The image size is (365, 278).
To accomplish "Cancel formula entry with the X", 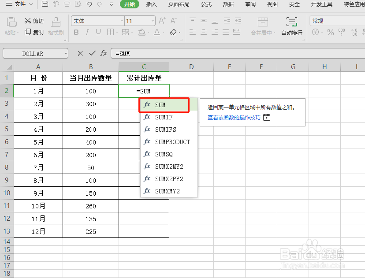I will [x=80, y=53].
